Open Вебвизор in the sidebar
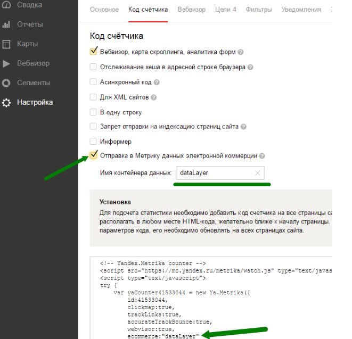Screen dimensions: 352x339 33,63
